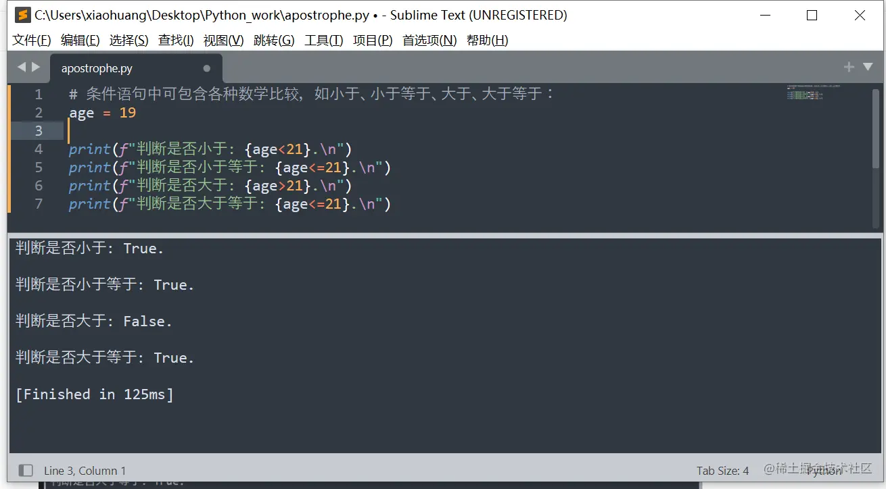Go to previous tab with left arrow
The width and height of the screenshot is (886, 489).
pyautogui.click(x=21, y=68)
